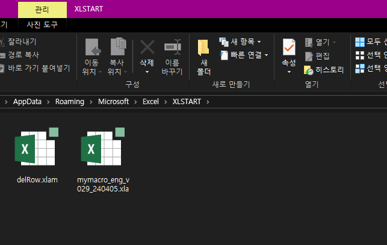Go to Excel in the address bar
This screenshot has height=245, width=387.
point(150,102)
